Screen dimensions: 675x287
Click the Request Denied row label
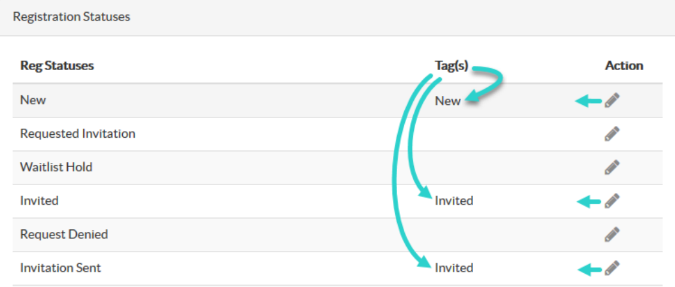pyautogui.click(x=63, y=234)
